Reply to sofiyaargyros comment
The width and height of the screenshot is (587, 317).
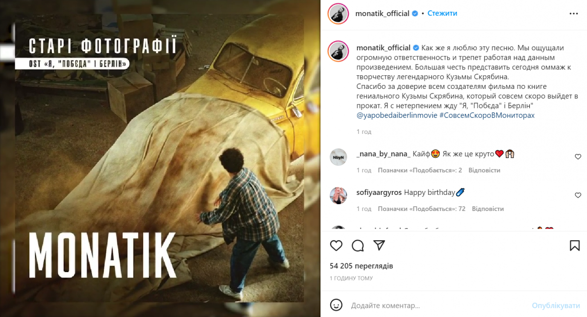point(488,209)
